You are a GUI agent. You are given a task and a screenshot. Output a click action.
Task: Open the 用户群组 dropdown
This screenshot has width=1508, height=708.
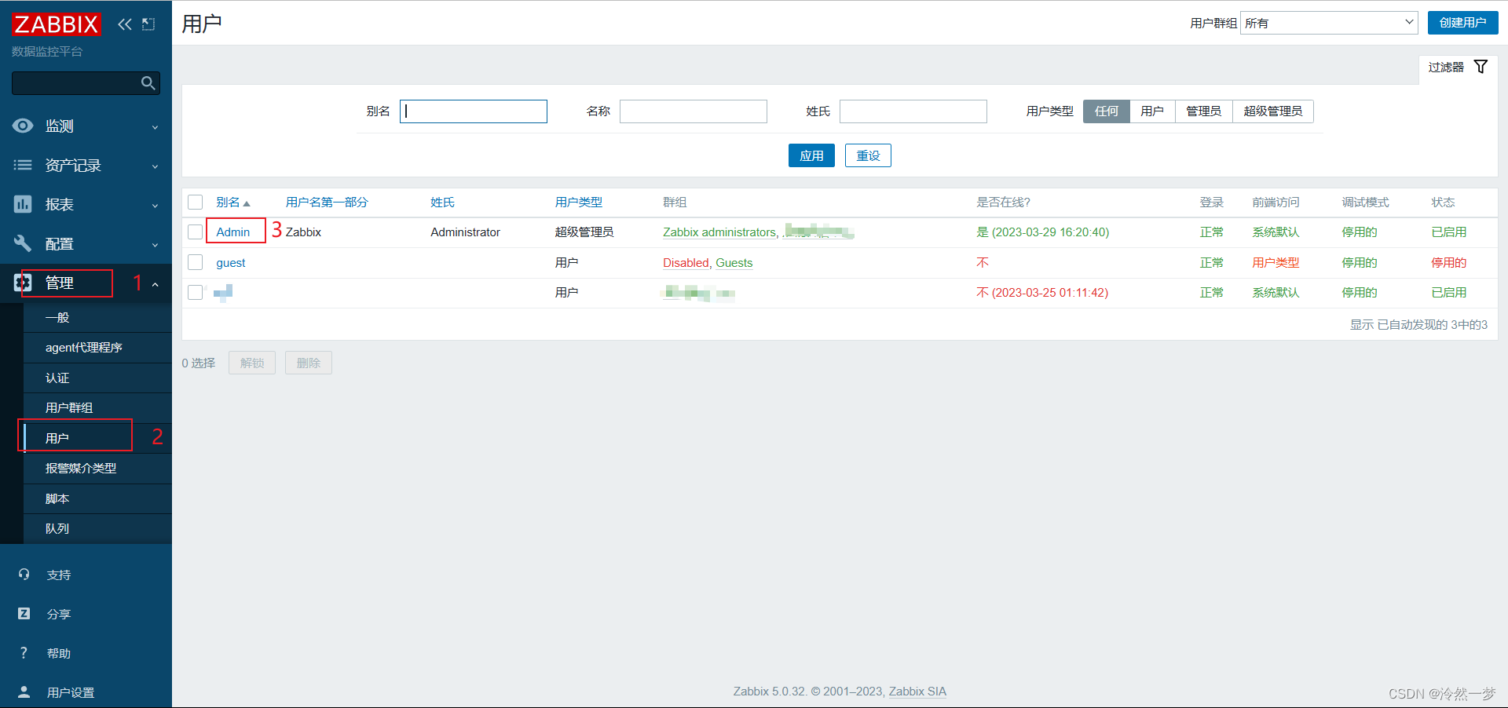1329,23
